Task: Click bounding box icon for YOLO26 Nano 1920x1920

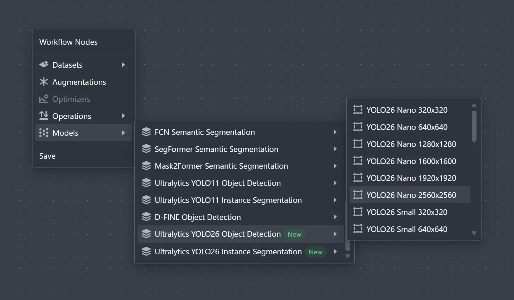Action: coord(358,178)
